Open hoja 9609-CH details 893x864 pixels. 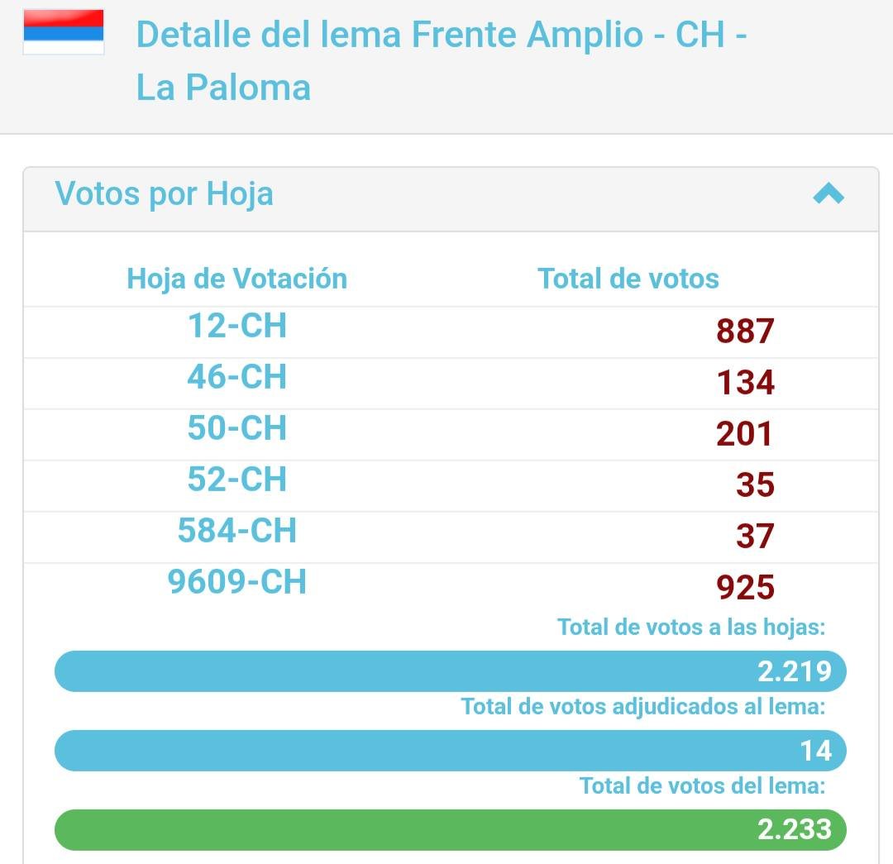pyautogui.click(x=237, y=582)
